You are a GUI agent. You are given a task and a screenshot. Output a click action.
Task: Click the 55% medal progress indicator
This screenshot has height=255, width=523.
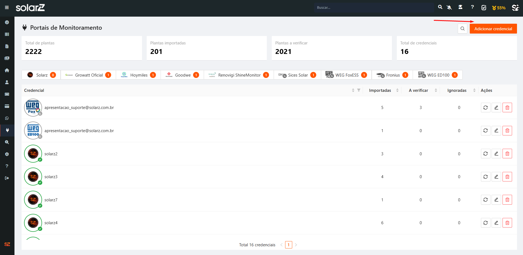coord(499,8)
